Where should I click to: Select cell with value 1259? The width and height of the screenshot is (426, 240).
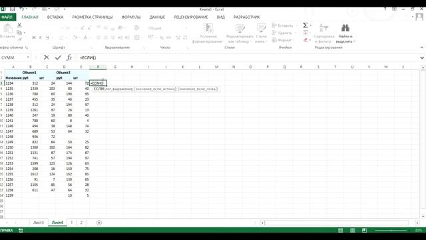(13, 195)
